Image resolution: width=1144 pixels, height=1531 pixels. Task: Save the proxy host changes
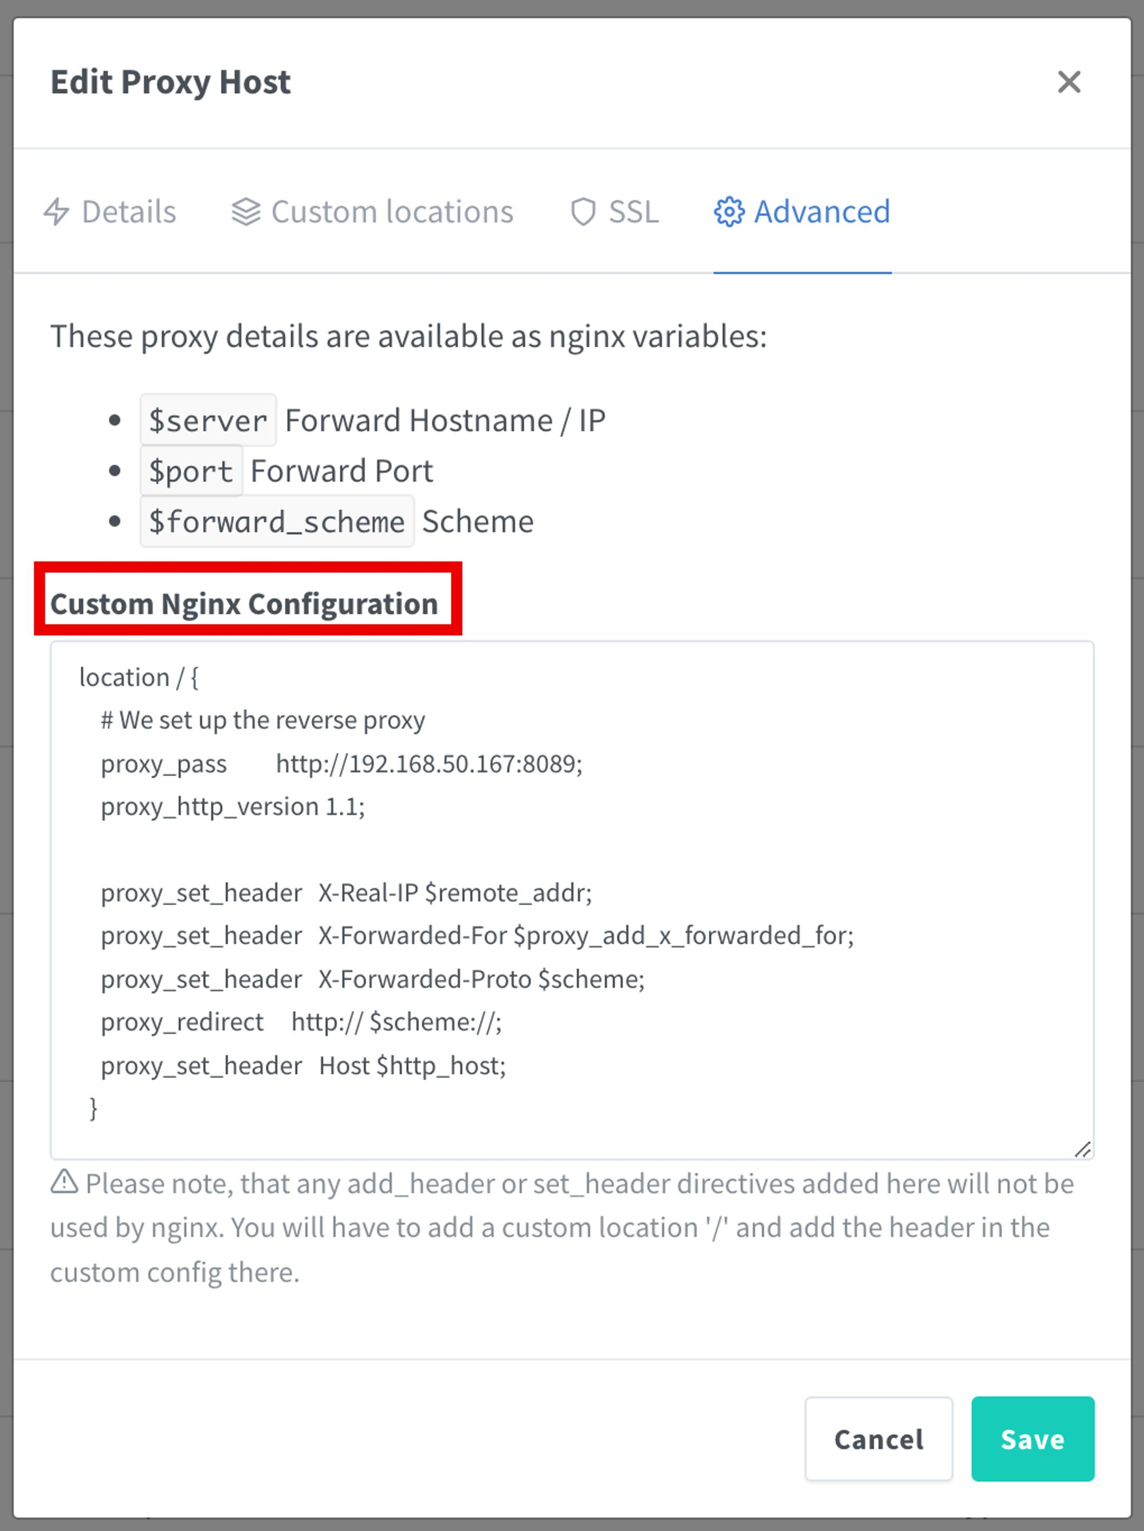1032,1439
